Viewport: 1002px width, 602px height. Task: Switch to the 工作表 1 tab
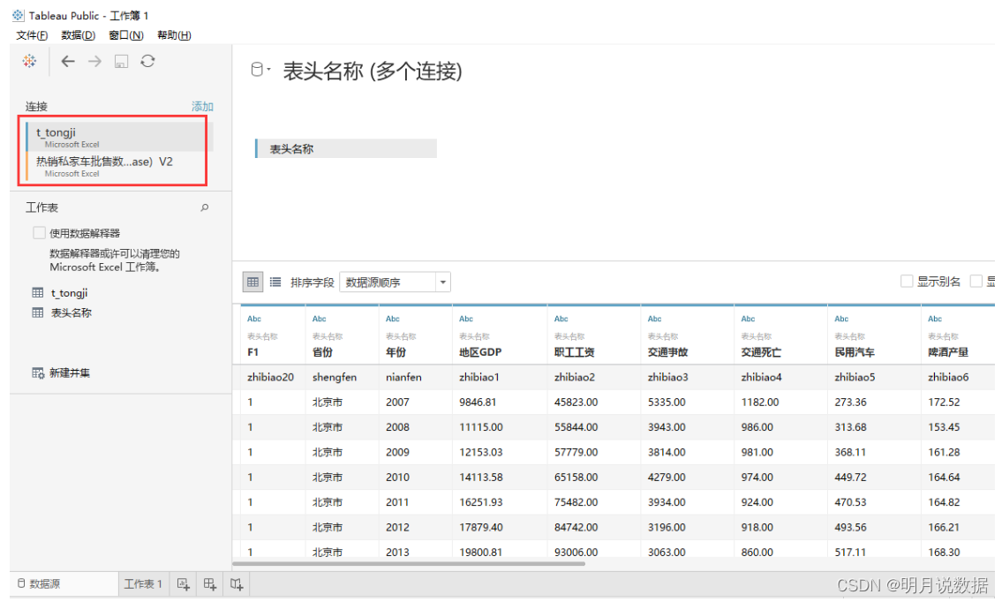point(143,584)
